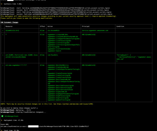
Task: Click 'AWS:${newRoleId}' in the ListAutoMLJobs row
Action: 89,35
